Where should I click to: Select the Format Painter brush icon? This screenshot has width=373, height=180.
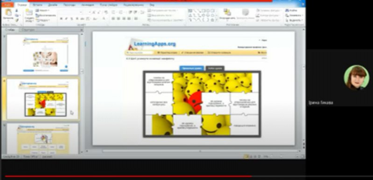[x=17, y=20]
